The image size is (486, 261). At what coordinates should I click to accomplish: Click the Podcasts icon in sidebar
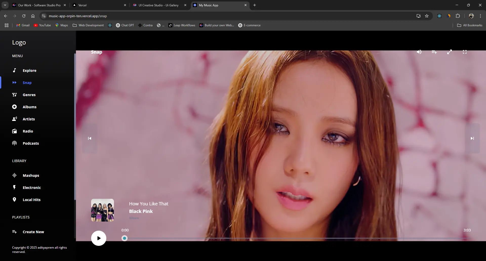click(14, 143)
